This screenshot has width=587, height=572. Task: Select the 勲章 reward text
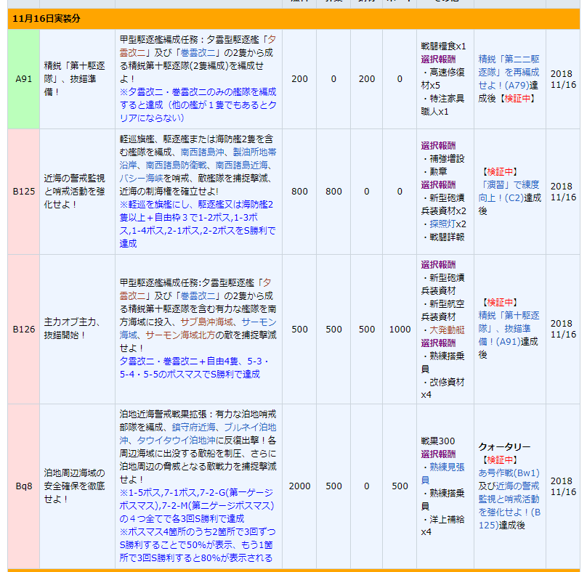(x=438, y=172)
